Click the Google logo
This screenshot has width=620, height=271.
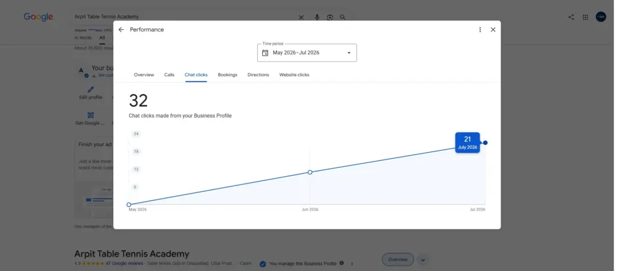(x=38, y=17)
